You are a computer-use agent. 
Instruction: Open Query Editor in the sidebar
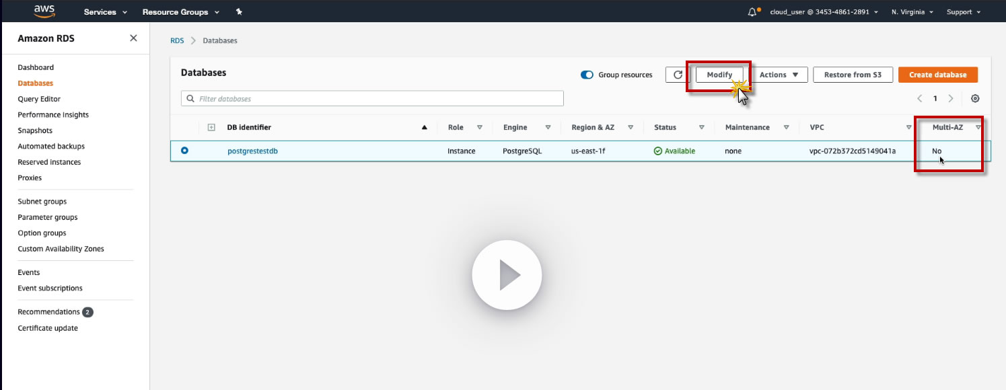pos(39,99)
